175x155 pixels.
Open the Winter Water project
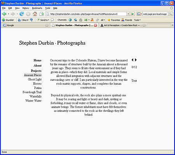(33, 101)
